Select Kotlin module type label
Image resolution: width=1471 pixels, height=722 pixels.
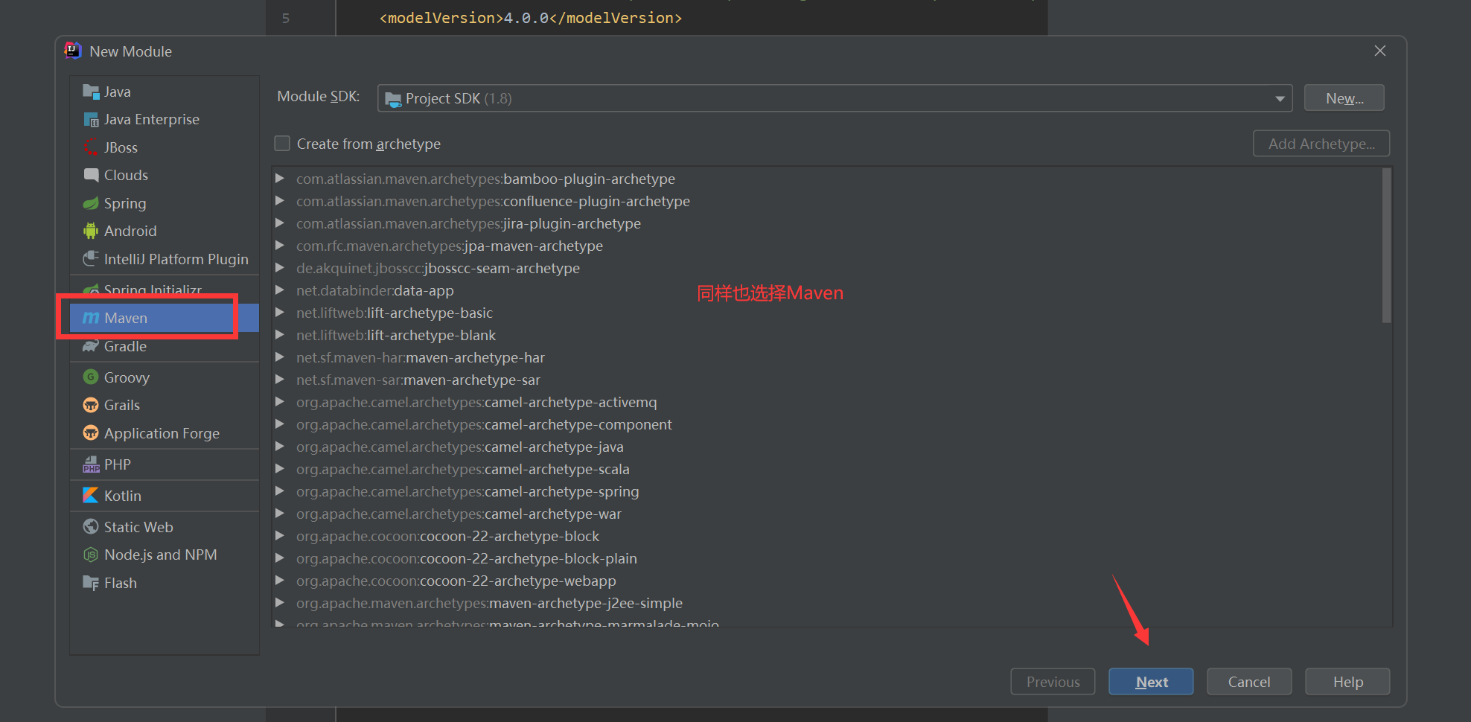[123, 496]
